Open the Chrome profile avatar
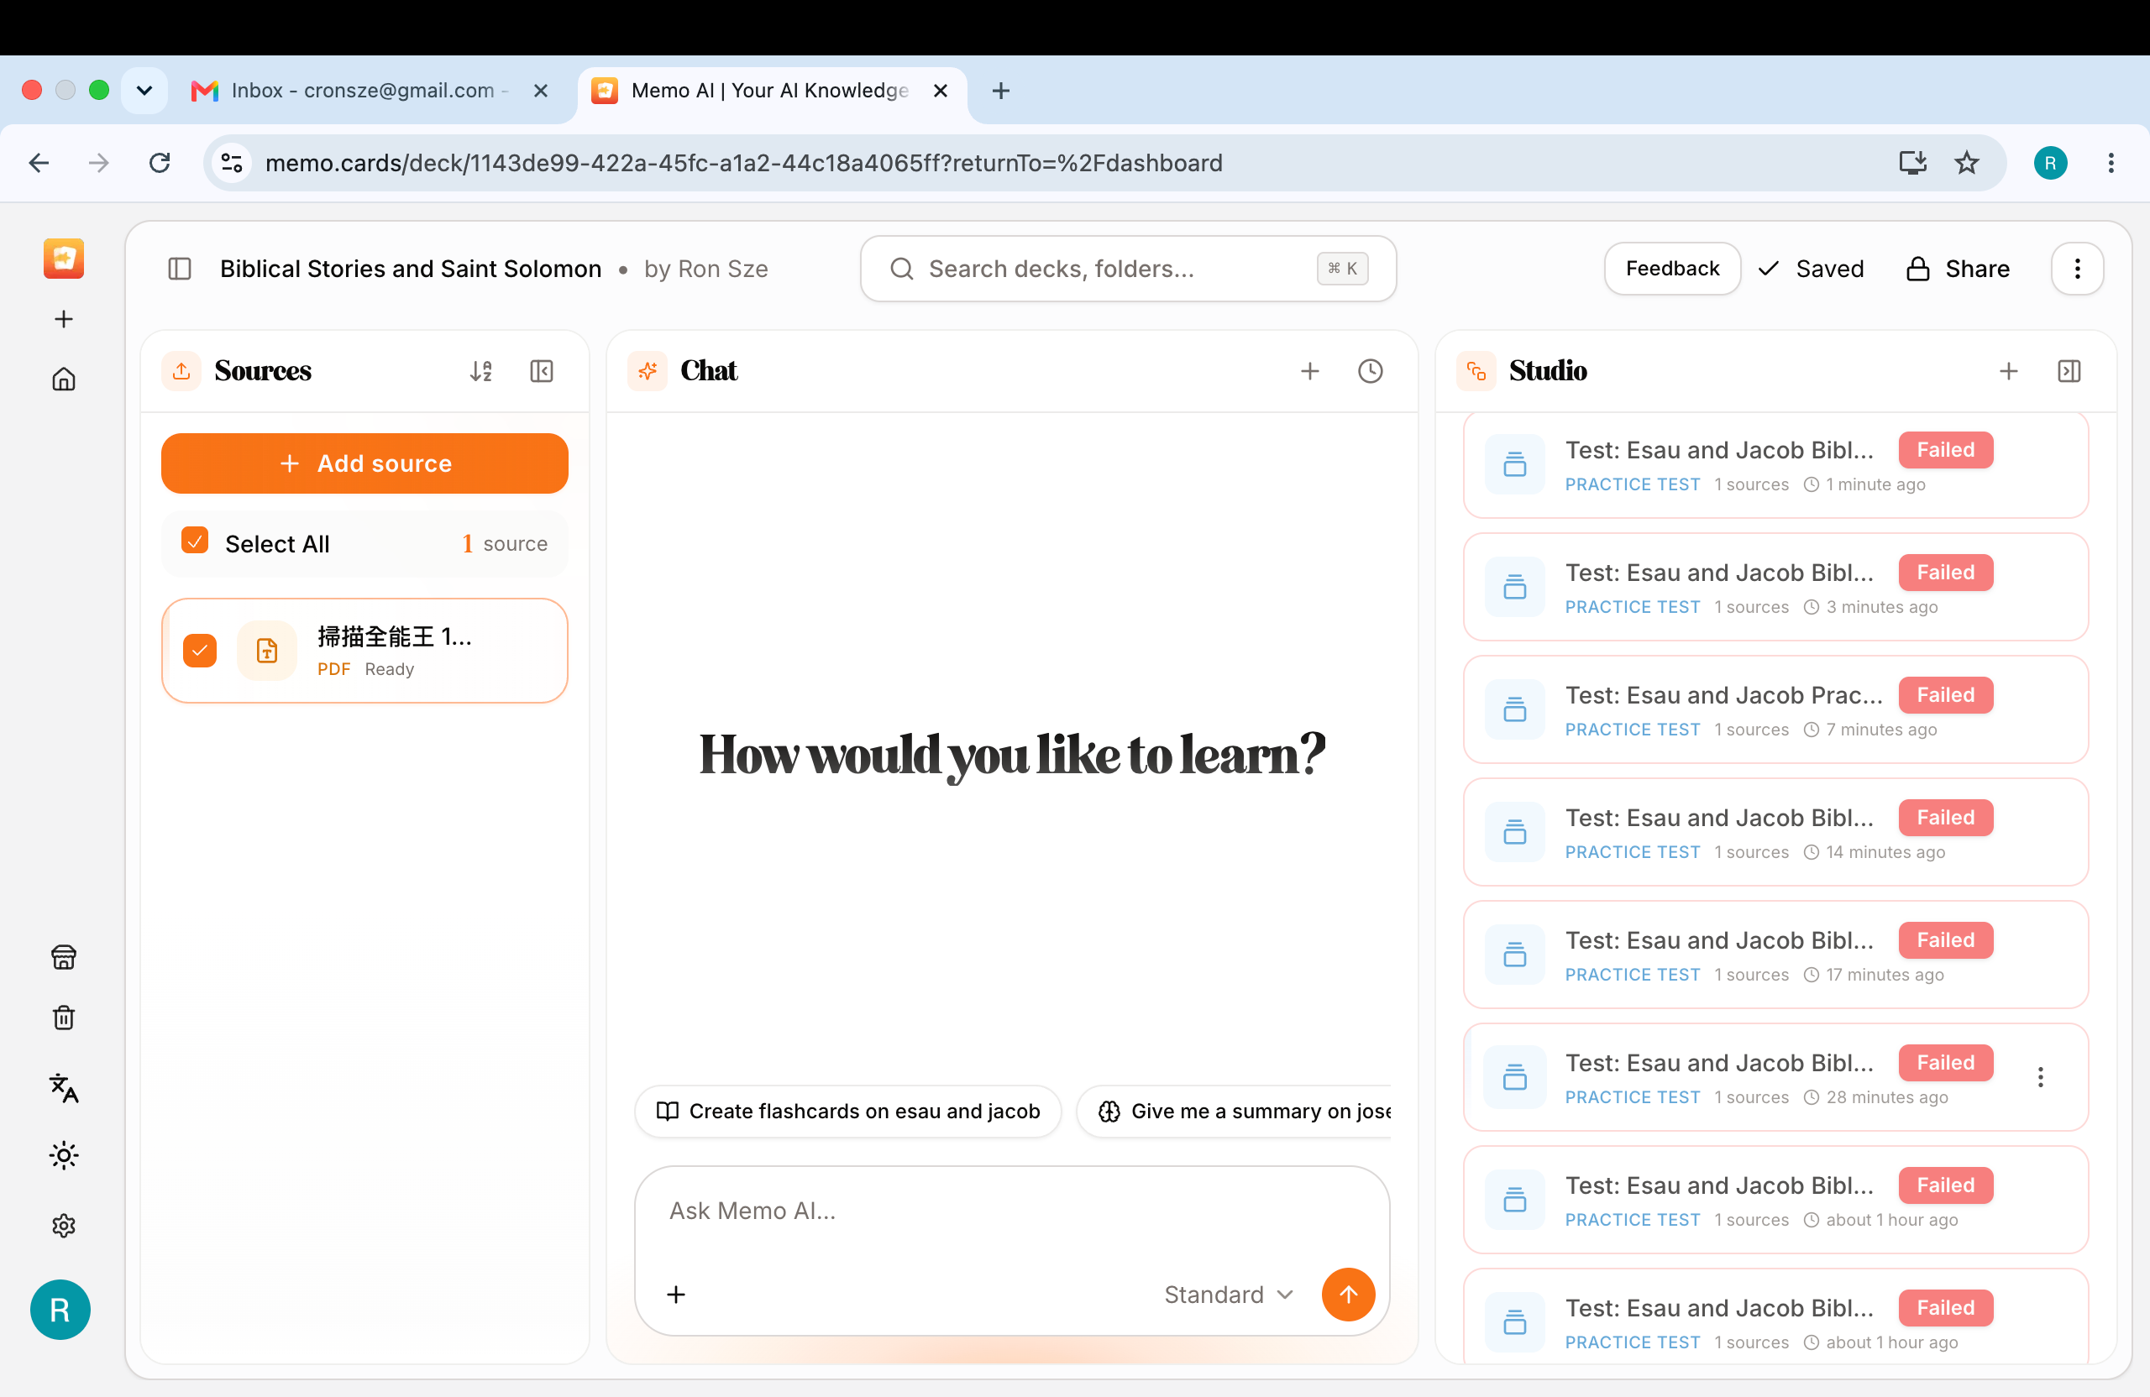Image resolution: width=2150 pixels, height=1397 pixels. 2050,163
